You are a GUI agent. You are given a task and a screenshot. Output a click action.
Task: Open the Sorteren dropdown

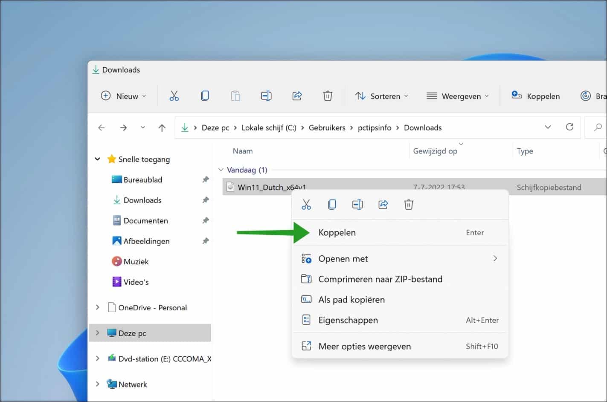click(x=381, y=96)
